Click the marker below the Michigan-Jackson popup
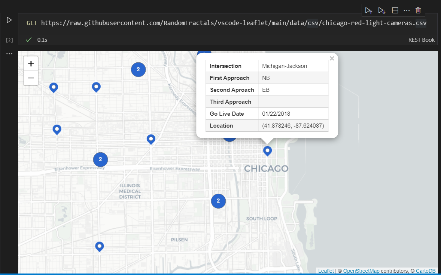 coord(267,151)
